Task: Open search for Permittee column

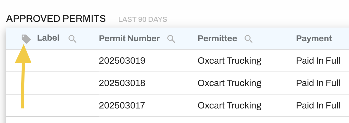Action: [249, 39]
